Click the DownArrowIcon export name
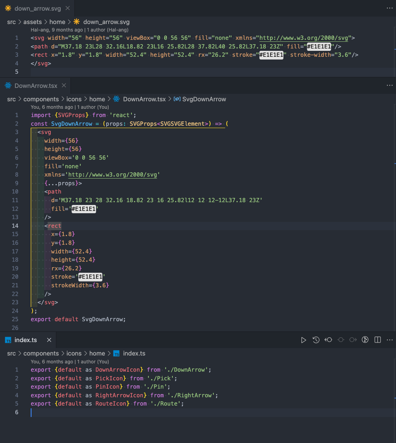The image size is (396, 443). click(117, 370)
